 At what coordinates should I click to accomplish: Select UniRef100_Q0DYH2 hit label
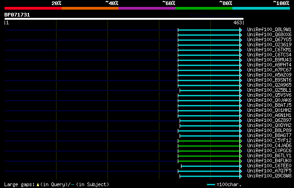[269, 126]
